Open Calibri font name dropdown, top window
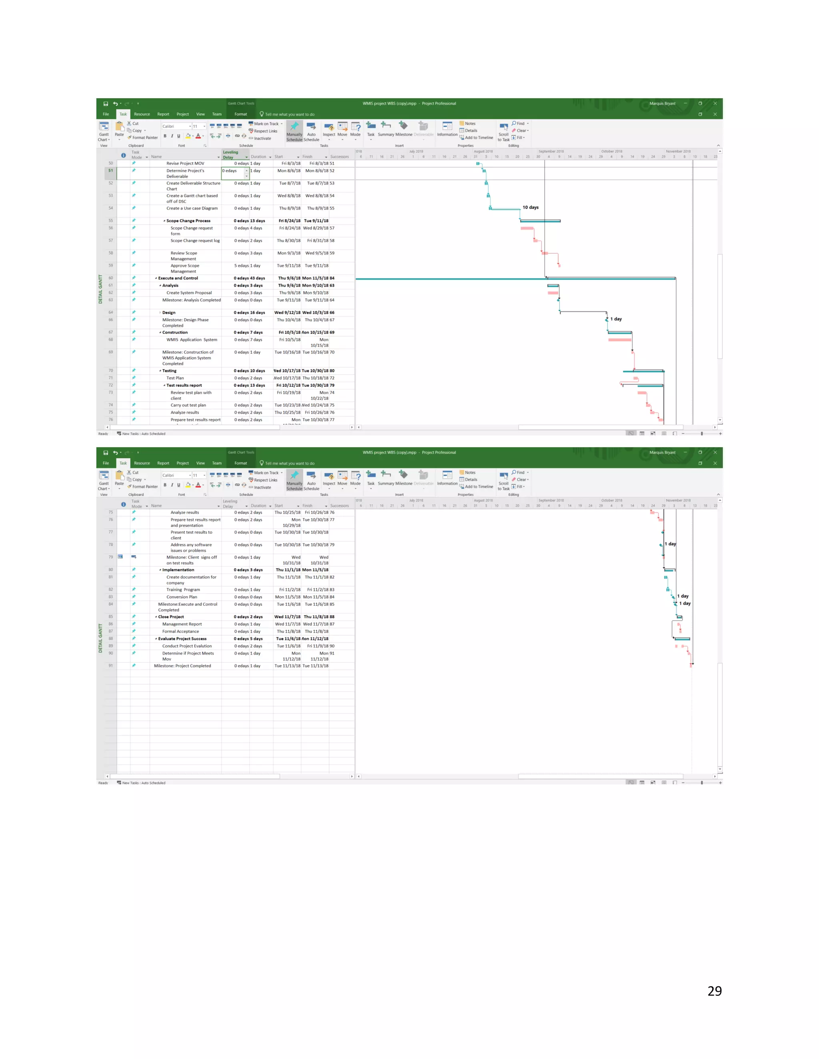Viewport: 819px width, 1059px height. point(190,127)
